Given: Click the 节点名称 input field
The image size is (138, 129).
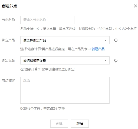Looking at the screenshot, I should pos(47,20).
